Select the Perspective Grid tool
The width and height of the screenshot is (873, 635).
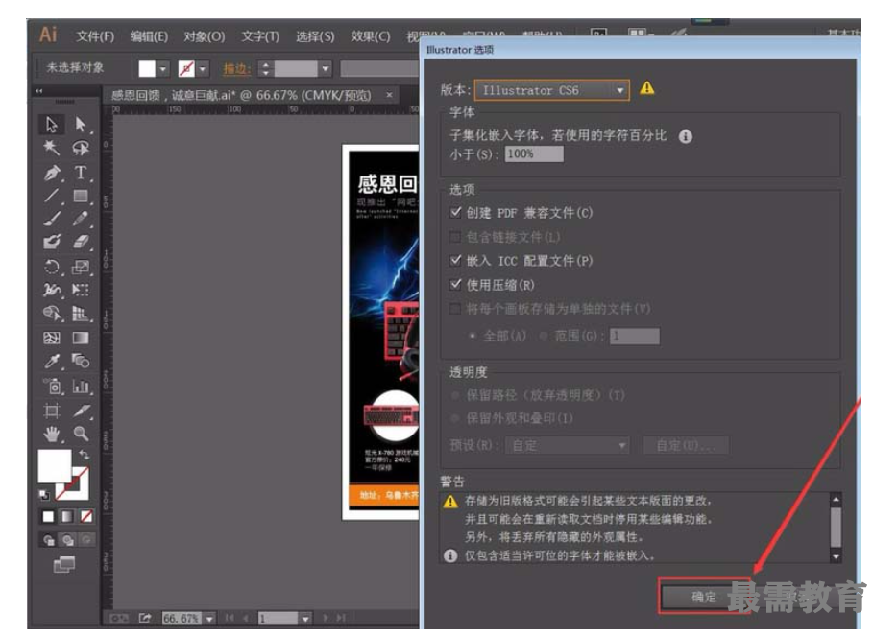(81, 314)
